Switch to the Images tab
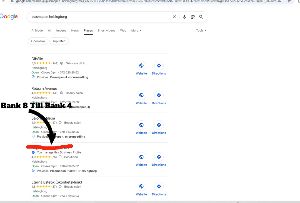300x203 pixels. click(61, 31)
